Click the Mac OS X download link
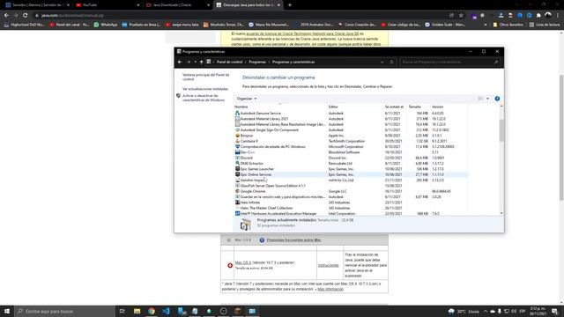Screen dimensions: 564x317 [243, 262]
